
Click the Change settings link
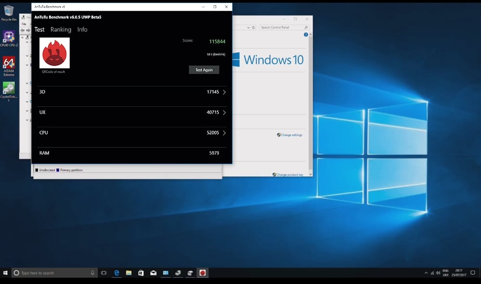pos(291,135)
